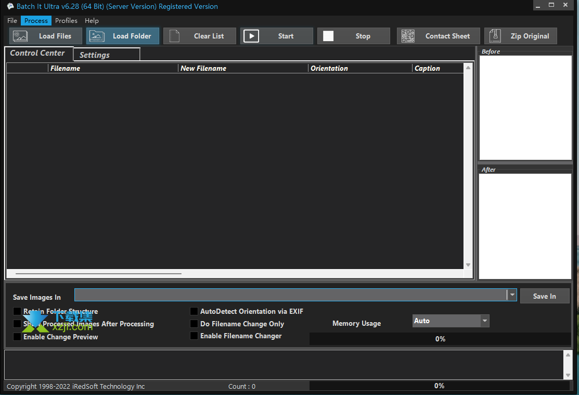Screen dimensions: 579x395
Task: Click the Load Folder toolbar button
Action: [x=123, y=36]
